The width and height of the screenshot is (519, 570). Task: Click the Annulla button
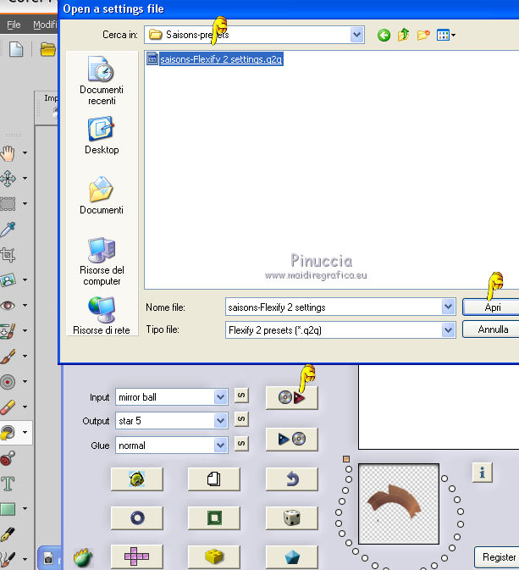[493, 329]
